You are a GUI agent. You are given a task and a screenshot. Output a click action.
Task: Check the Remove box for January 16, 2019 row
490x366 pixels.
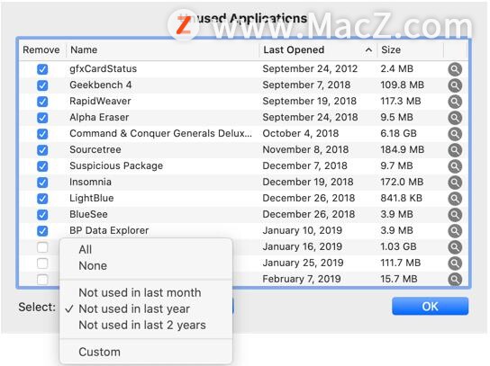tap(42, 247)
